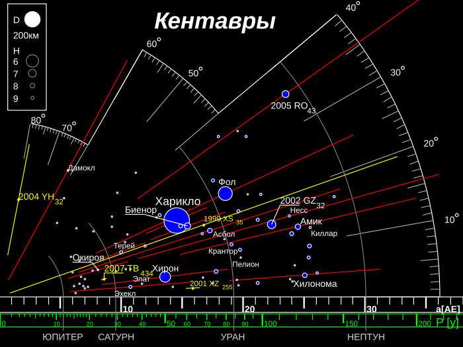Click the Асбол label
463x347 pixels.
[224, 234]
